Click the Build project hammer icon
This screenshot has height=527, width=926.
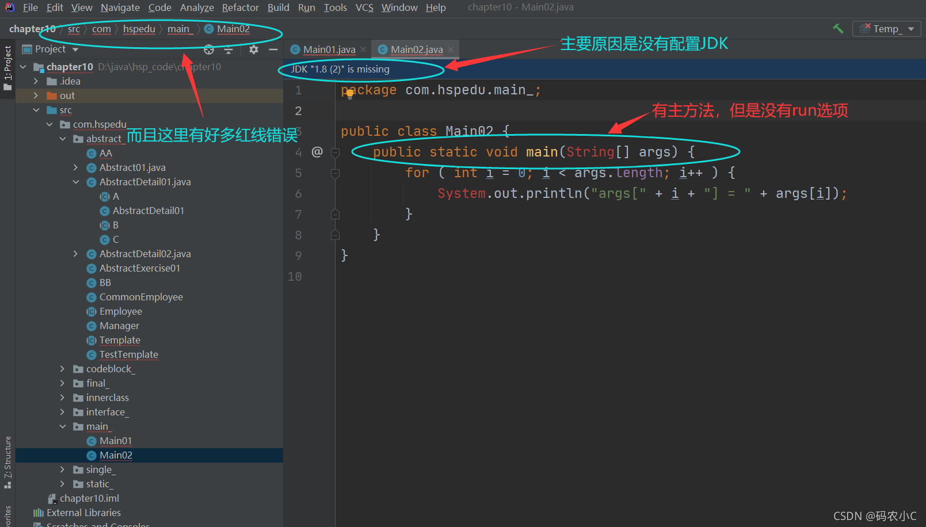pyautogui.click(x=838, y=29)
